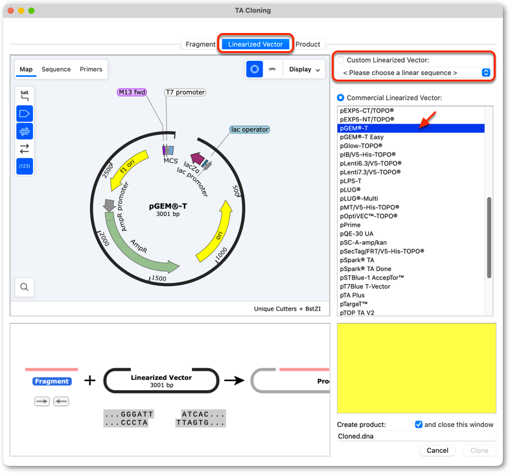The image size is (510, 473).
Task: Select pLenti6.3/V5-TOPO® in the list
Action: tap(411, 164)
